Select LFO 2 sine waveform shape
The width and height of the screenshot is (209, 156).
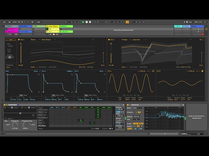(173, 95)
